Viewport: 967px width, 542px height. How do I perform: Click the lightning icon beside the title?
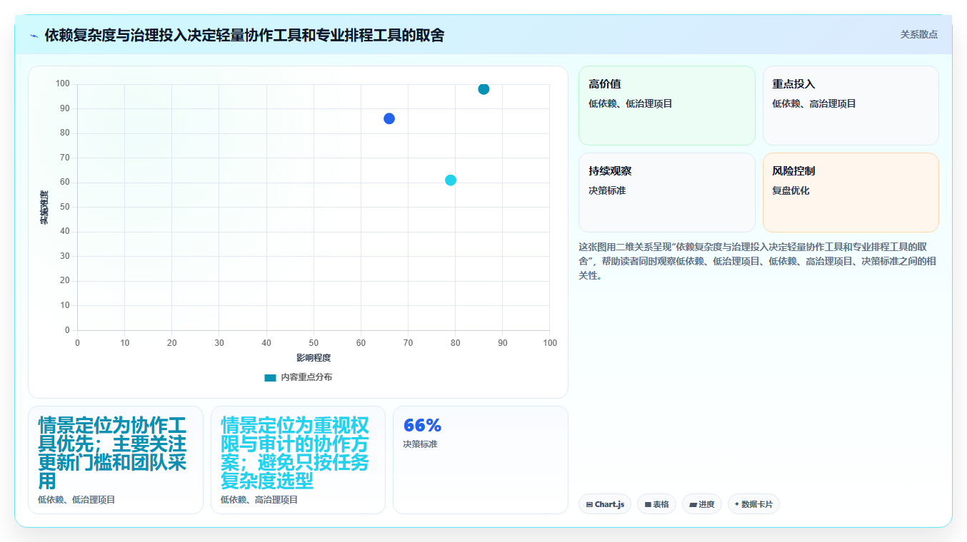click(34, 36)
